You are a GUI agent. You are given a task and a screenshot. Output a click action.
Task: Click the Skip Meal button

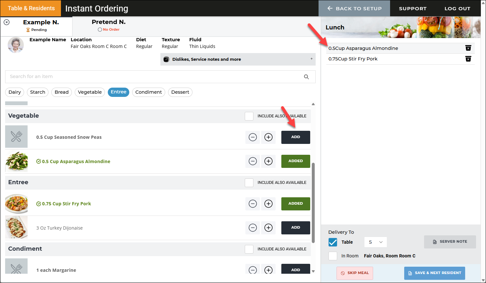355,273
